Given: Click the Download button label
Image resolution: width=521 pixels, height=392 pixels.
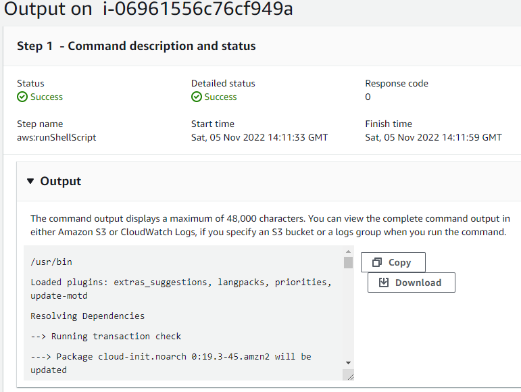Looking at the screenshot, I should click(418, 283).
